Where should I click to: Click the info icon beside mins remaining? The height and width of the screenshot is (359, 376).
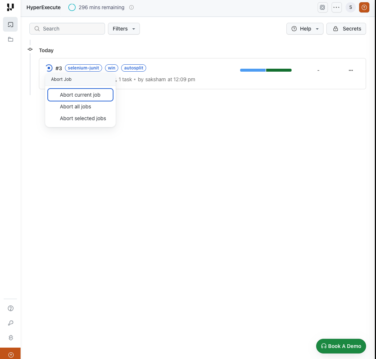[x=131, y=7]
